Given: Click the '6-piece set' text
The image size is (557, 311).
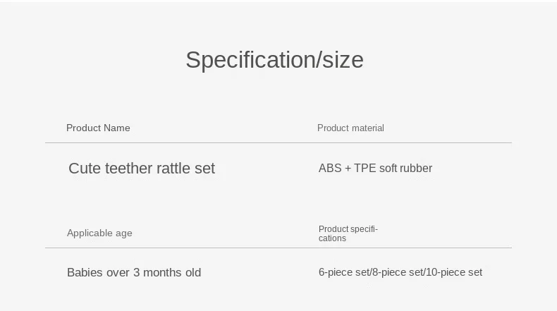Looking at the screenshot, I should point(344,272).
